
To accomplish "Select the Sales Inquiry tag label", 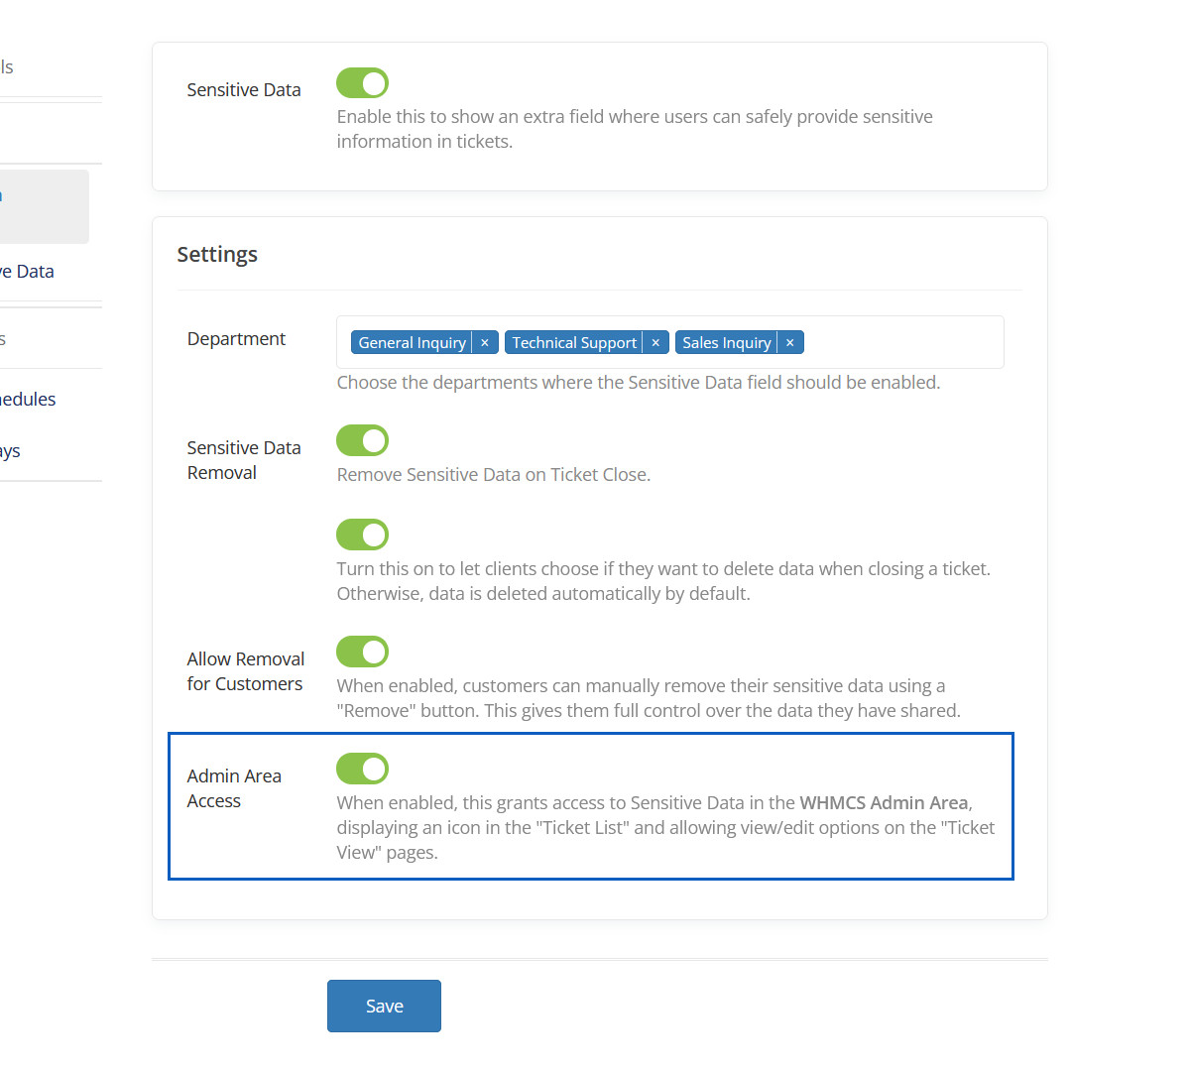I will click(x=726, y=343).
